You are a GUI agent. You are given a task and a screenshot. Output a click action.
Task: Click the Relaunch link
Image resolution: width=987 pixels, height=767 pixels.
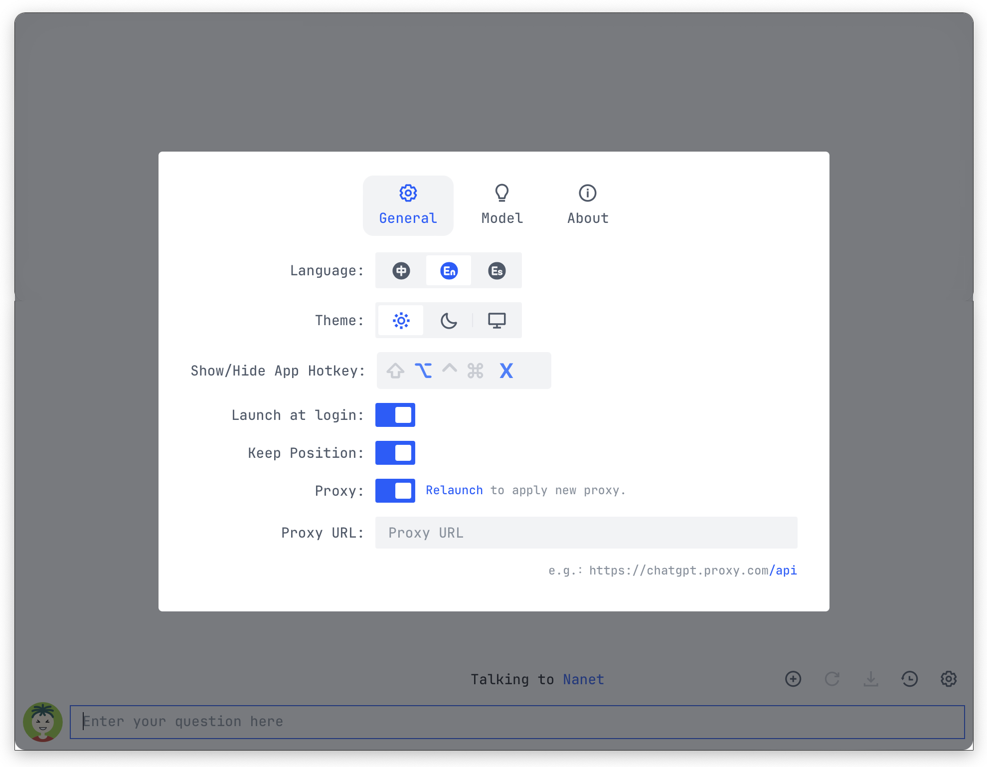point(454,490)
